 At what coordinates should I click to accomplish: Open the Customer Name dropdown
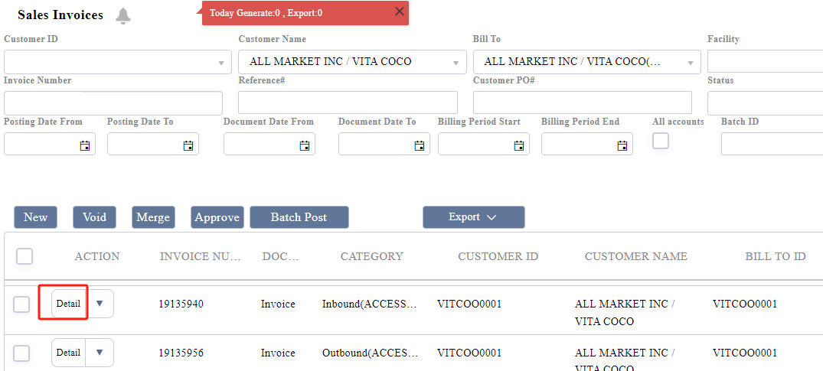(x=456, y=63)
